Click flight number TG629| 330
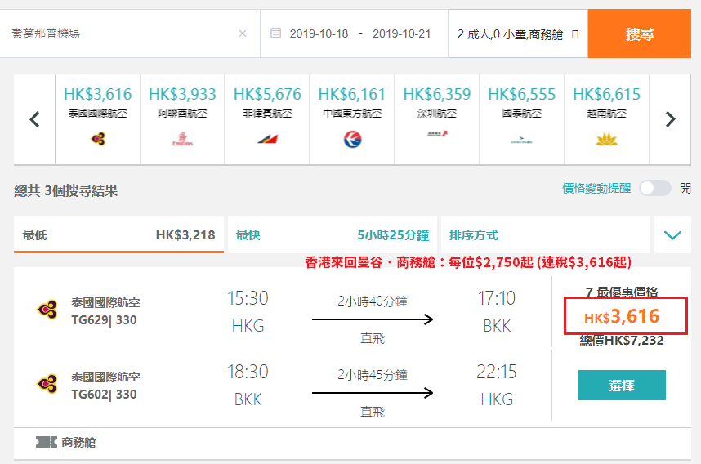Image resolution: width=701 pixels, height=464 pixels. pos(104,320)
